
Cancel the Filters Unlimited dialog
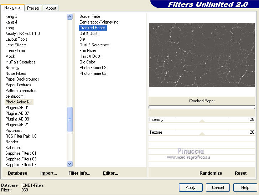218,188
